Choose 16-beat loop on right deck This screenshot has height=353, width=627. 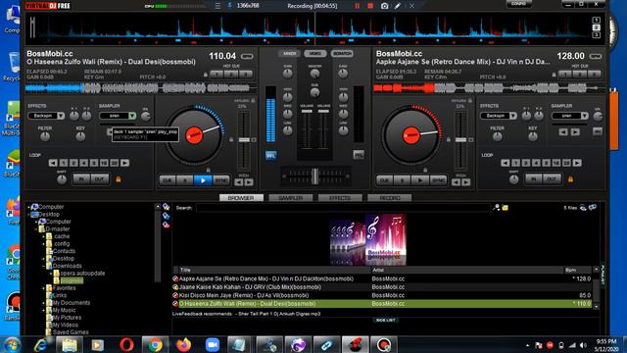[x=556, y=163]
